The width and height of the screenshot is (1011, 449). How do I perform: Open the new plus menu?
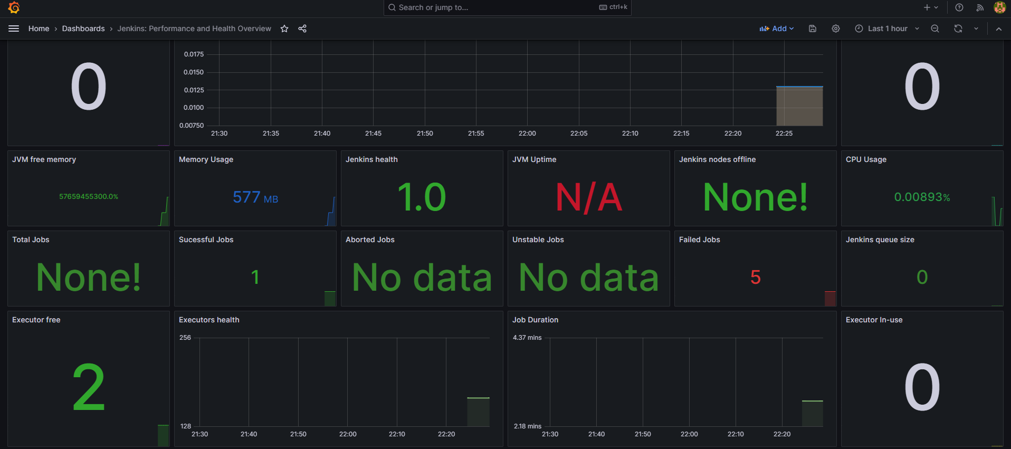[931, 7]
